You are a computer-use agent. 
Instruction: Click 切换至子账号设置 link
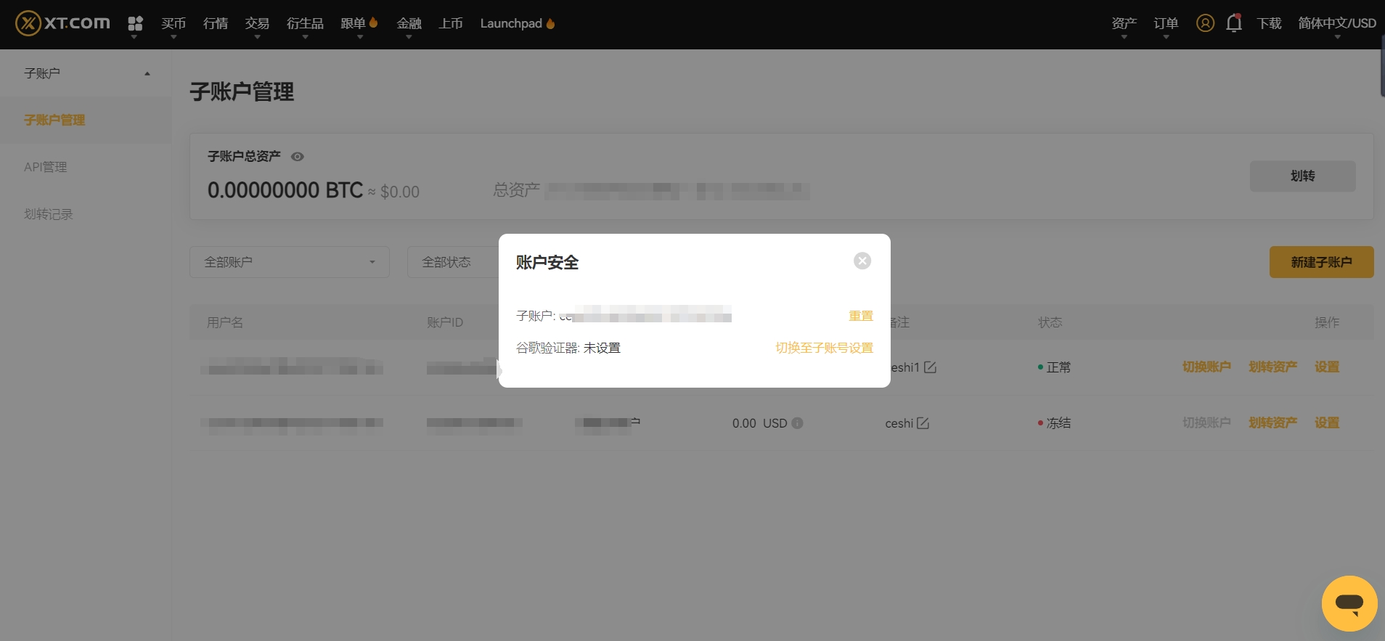(x=824, y=348)
